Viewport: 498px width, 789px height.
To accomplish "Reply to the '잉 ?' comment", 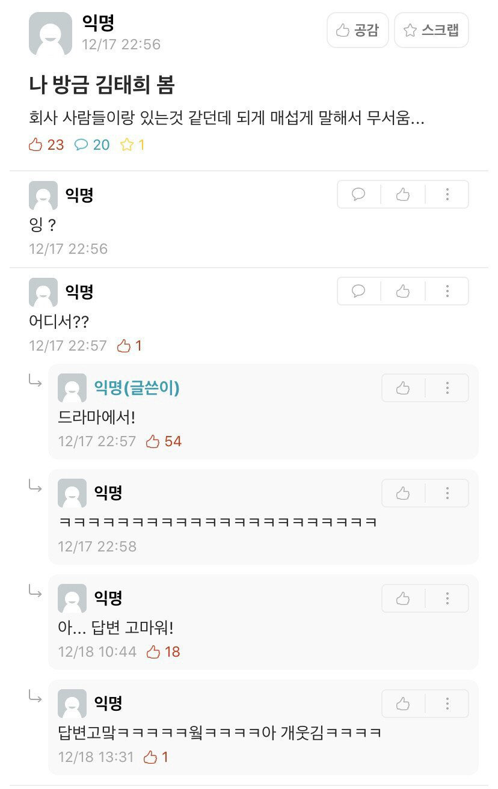I will [x=359, y=194].
